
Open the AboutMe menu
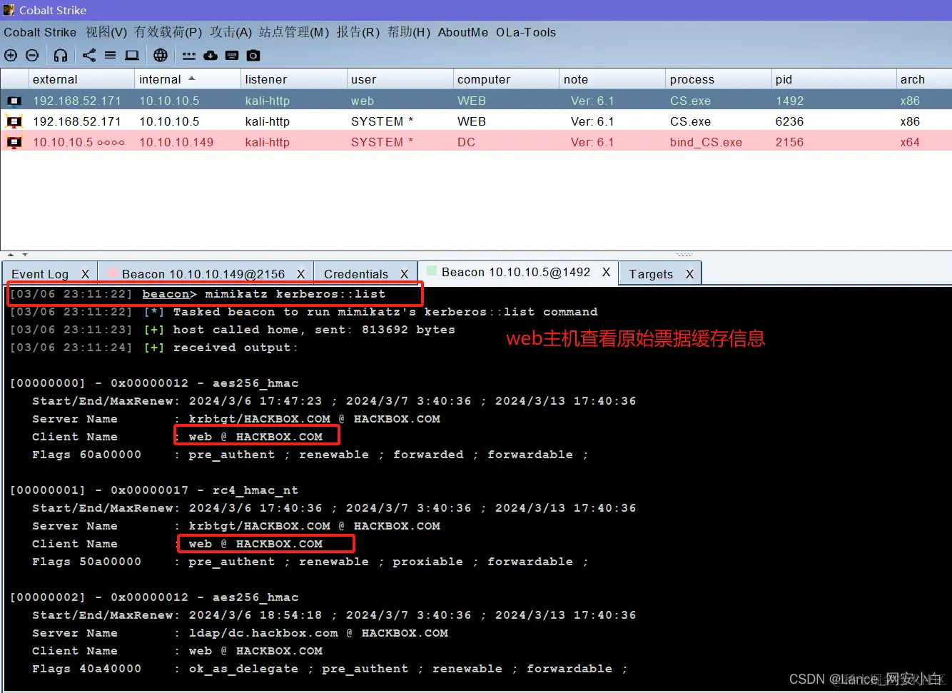pyautogui.click(x=463, y=32)
